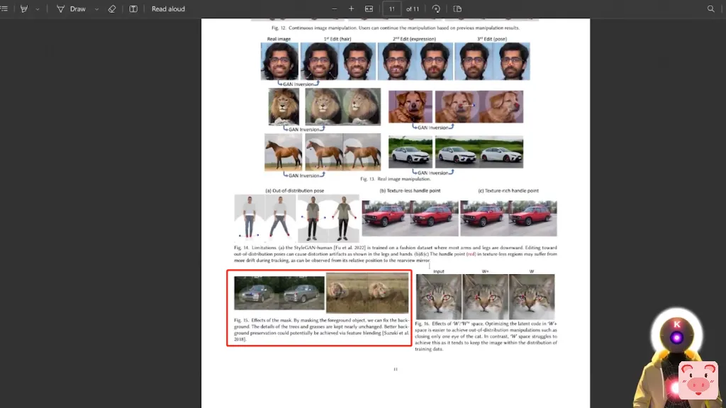The width and height of the screenshot is (726, 408).
Task: Click the Fig. 12 continuous image manipulation caption
Action: click(396, 28)
